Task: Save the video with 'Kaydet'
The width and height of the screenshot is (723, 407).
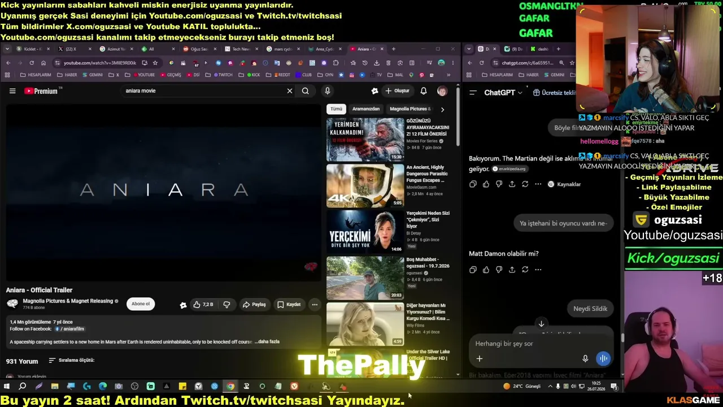Action: tap(289, 305)
